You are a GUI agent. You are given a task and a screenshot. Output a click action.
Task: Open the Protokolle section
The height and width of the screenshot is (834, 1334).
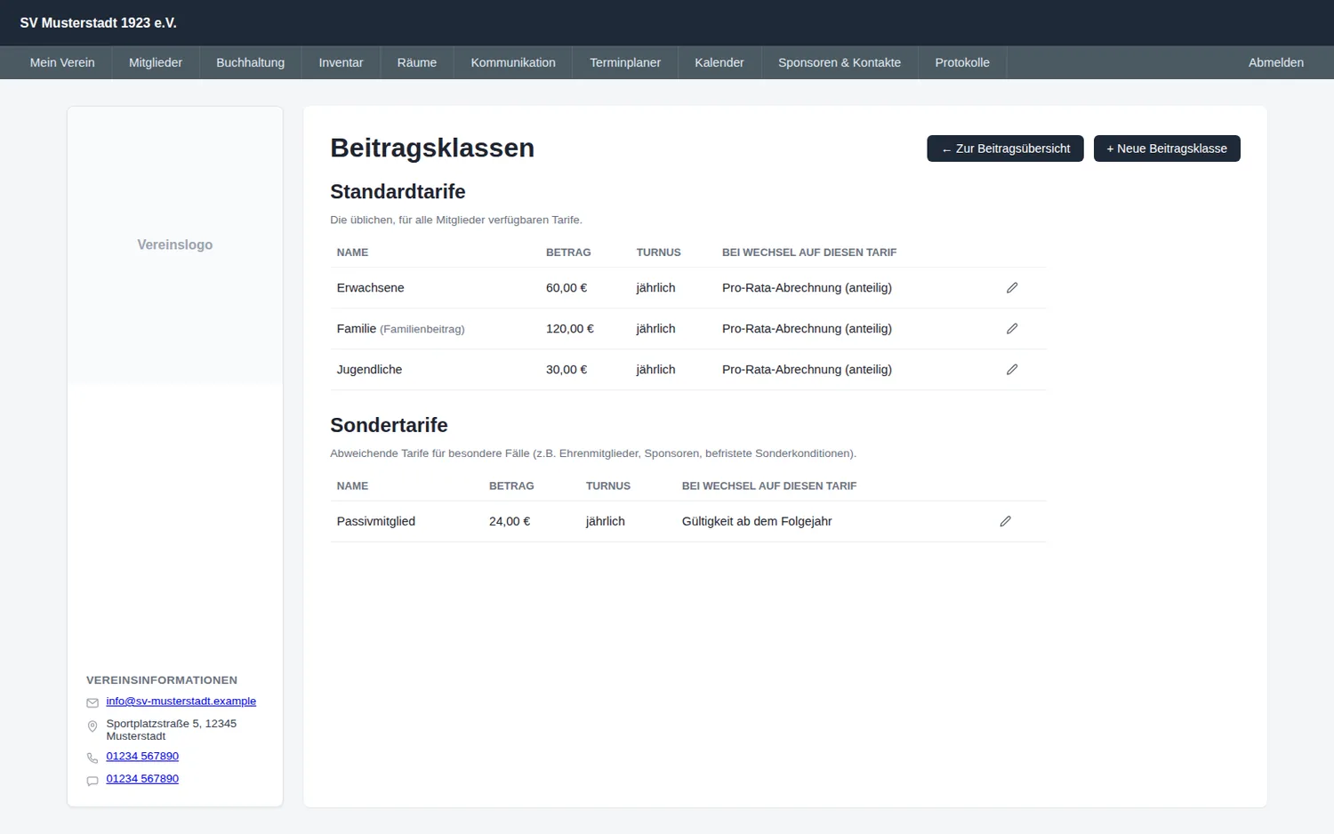coord(962,62)
